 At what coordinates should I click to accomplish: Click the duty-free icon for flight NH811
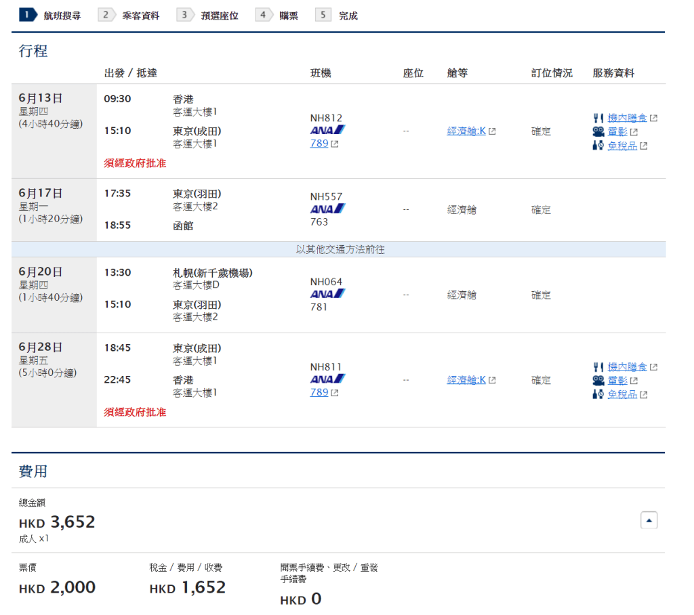[x=598, y=394]
